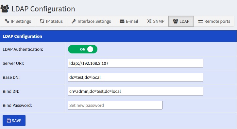Click the 'LDAP Authentication:' label
Viewport: 237px width, 129px height.
(x=23, y=50)
